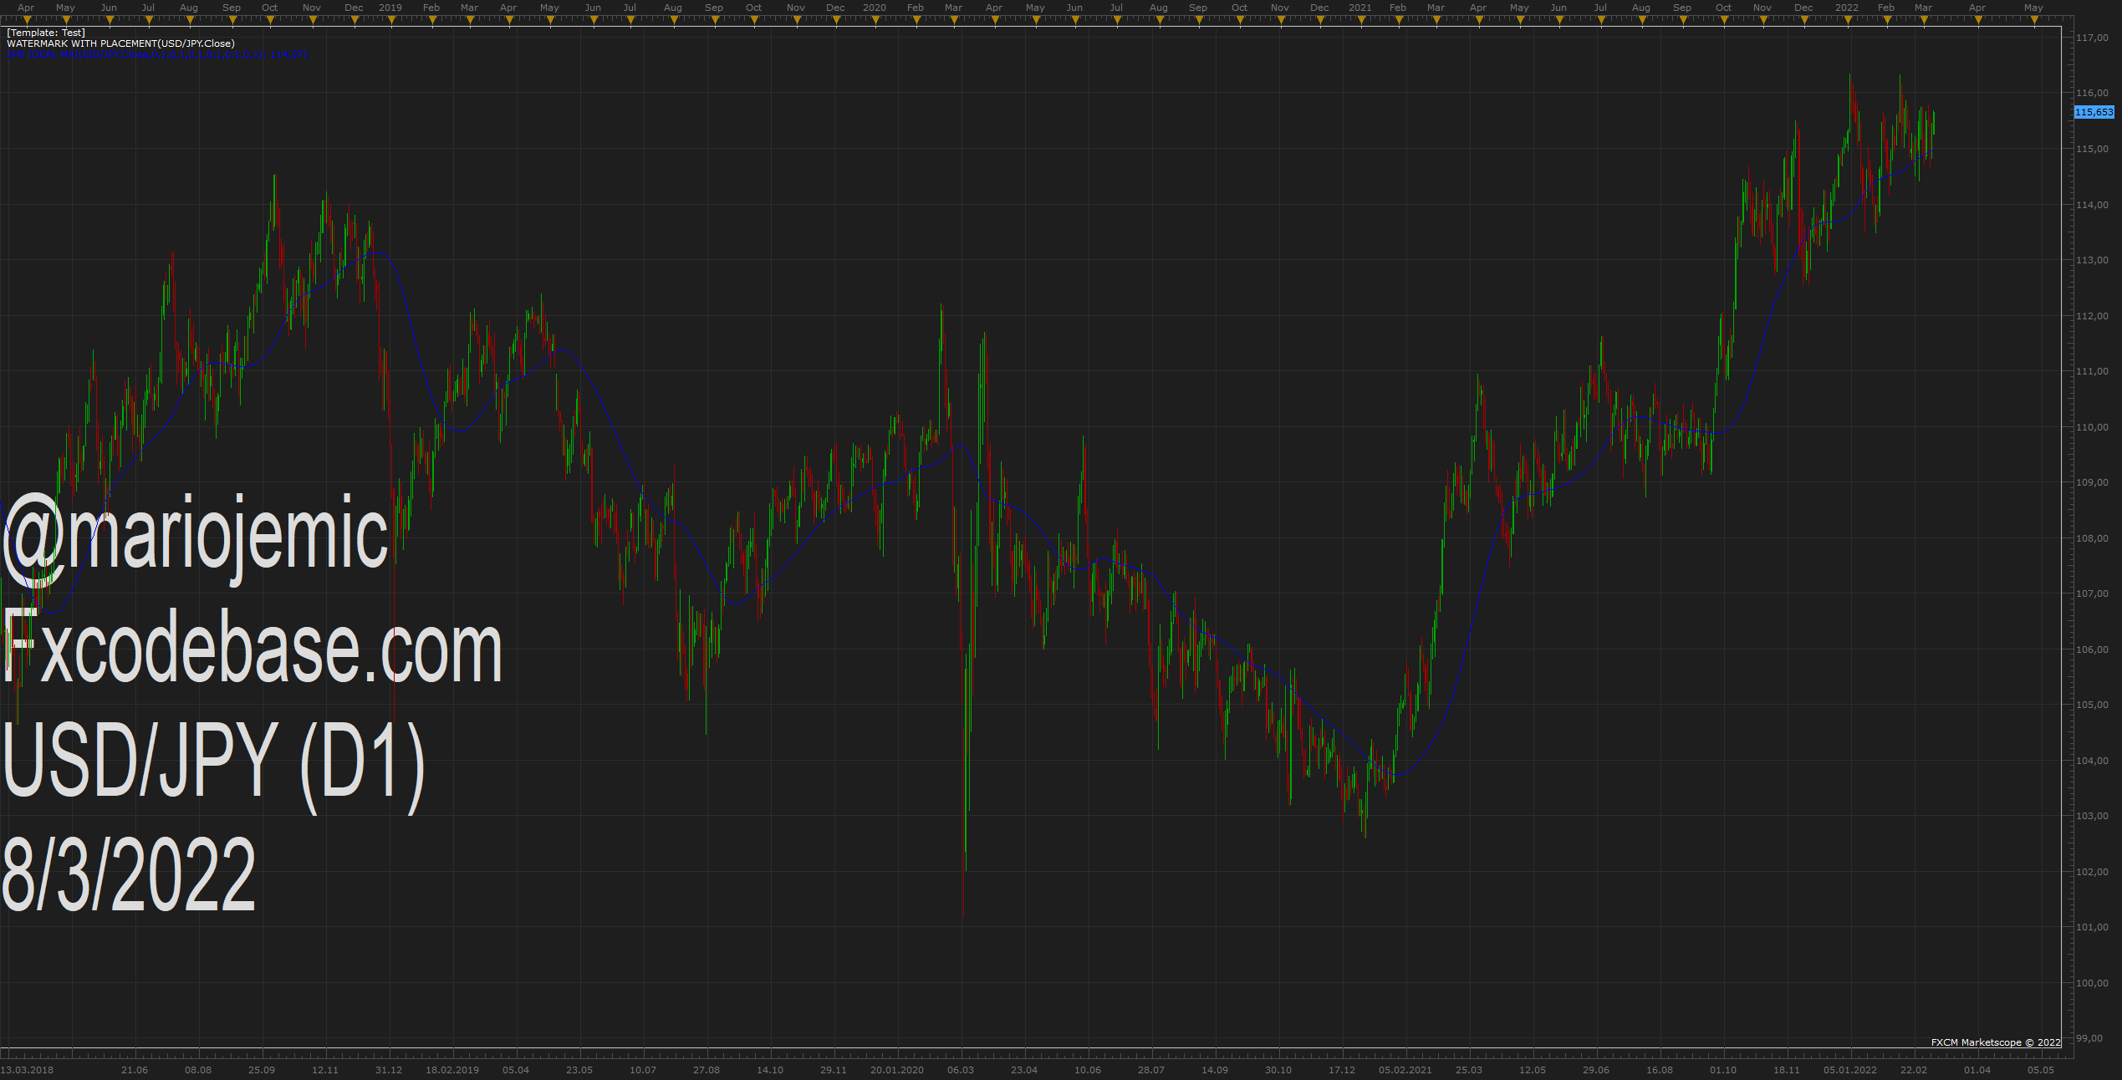Click the 21.06 date on bottom axis

click(135, 1070)
